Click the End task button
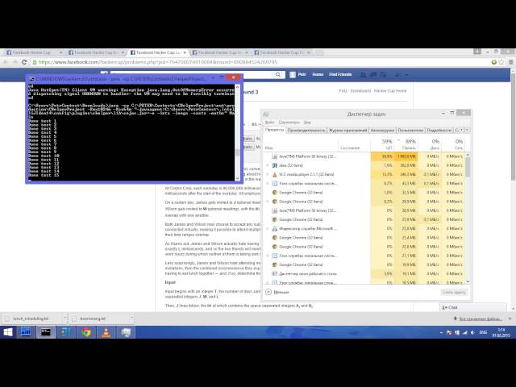The height and width of the screenshot is (387, 516). click(x=454, y=292)
